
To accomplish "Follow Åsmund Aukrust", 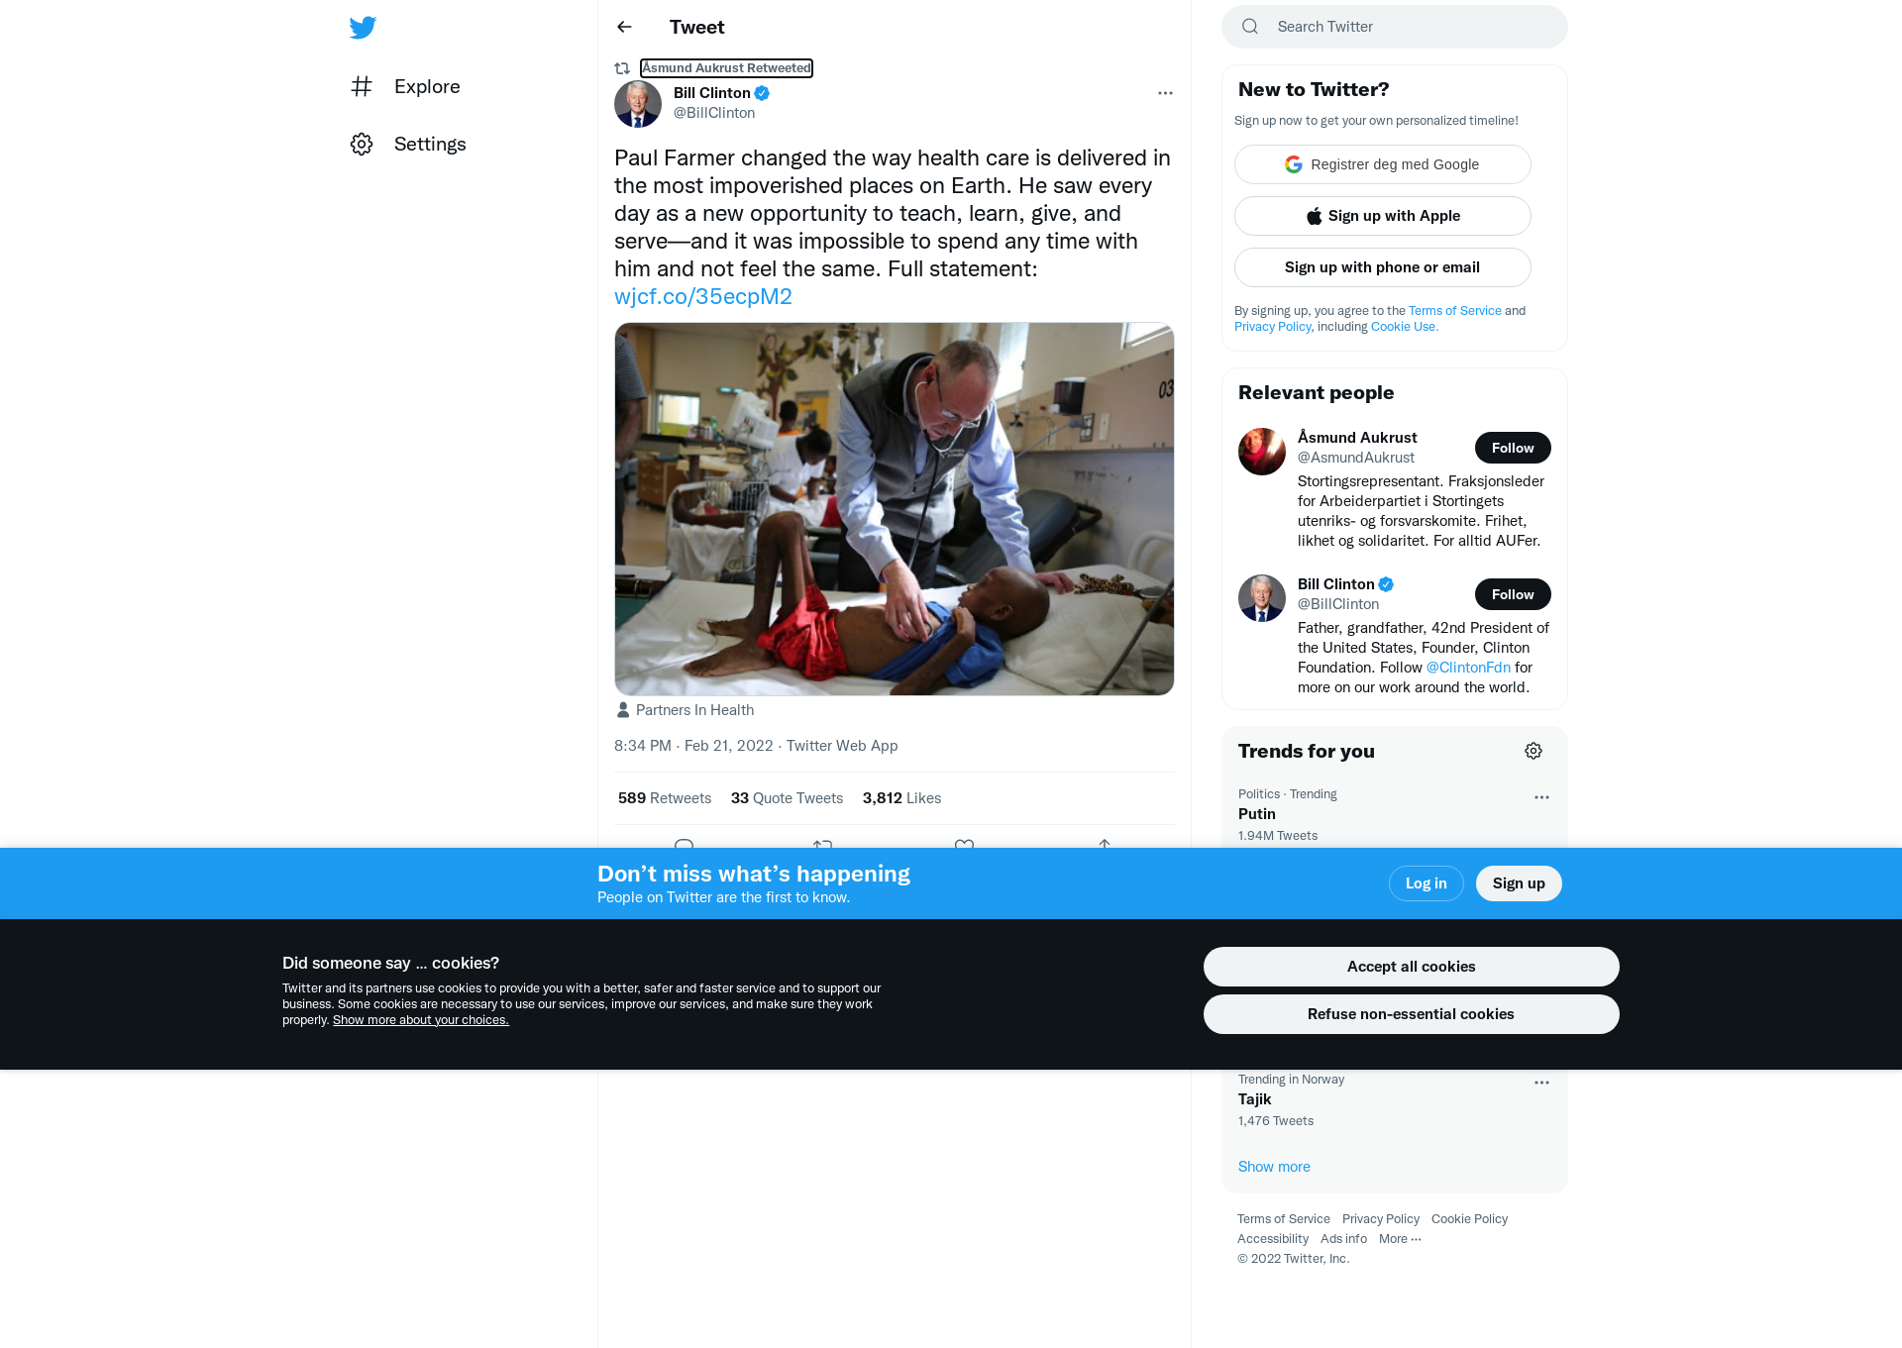I will (1513, 448).
